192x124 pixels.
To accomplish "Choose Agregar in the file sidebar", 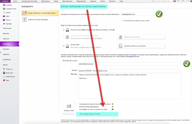I will point(7,24).
